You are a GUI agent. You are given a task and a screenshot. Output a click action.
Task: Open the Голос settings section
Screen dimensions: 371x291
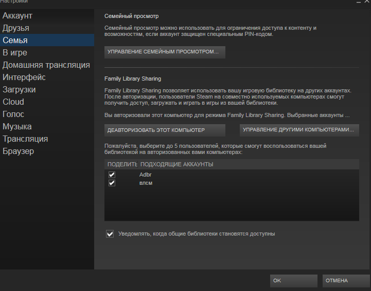13,114
